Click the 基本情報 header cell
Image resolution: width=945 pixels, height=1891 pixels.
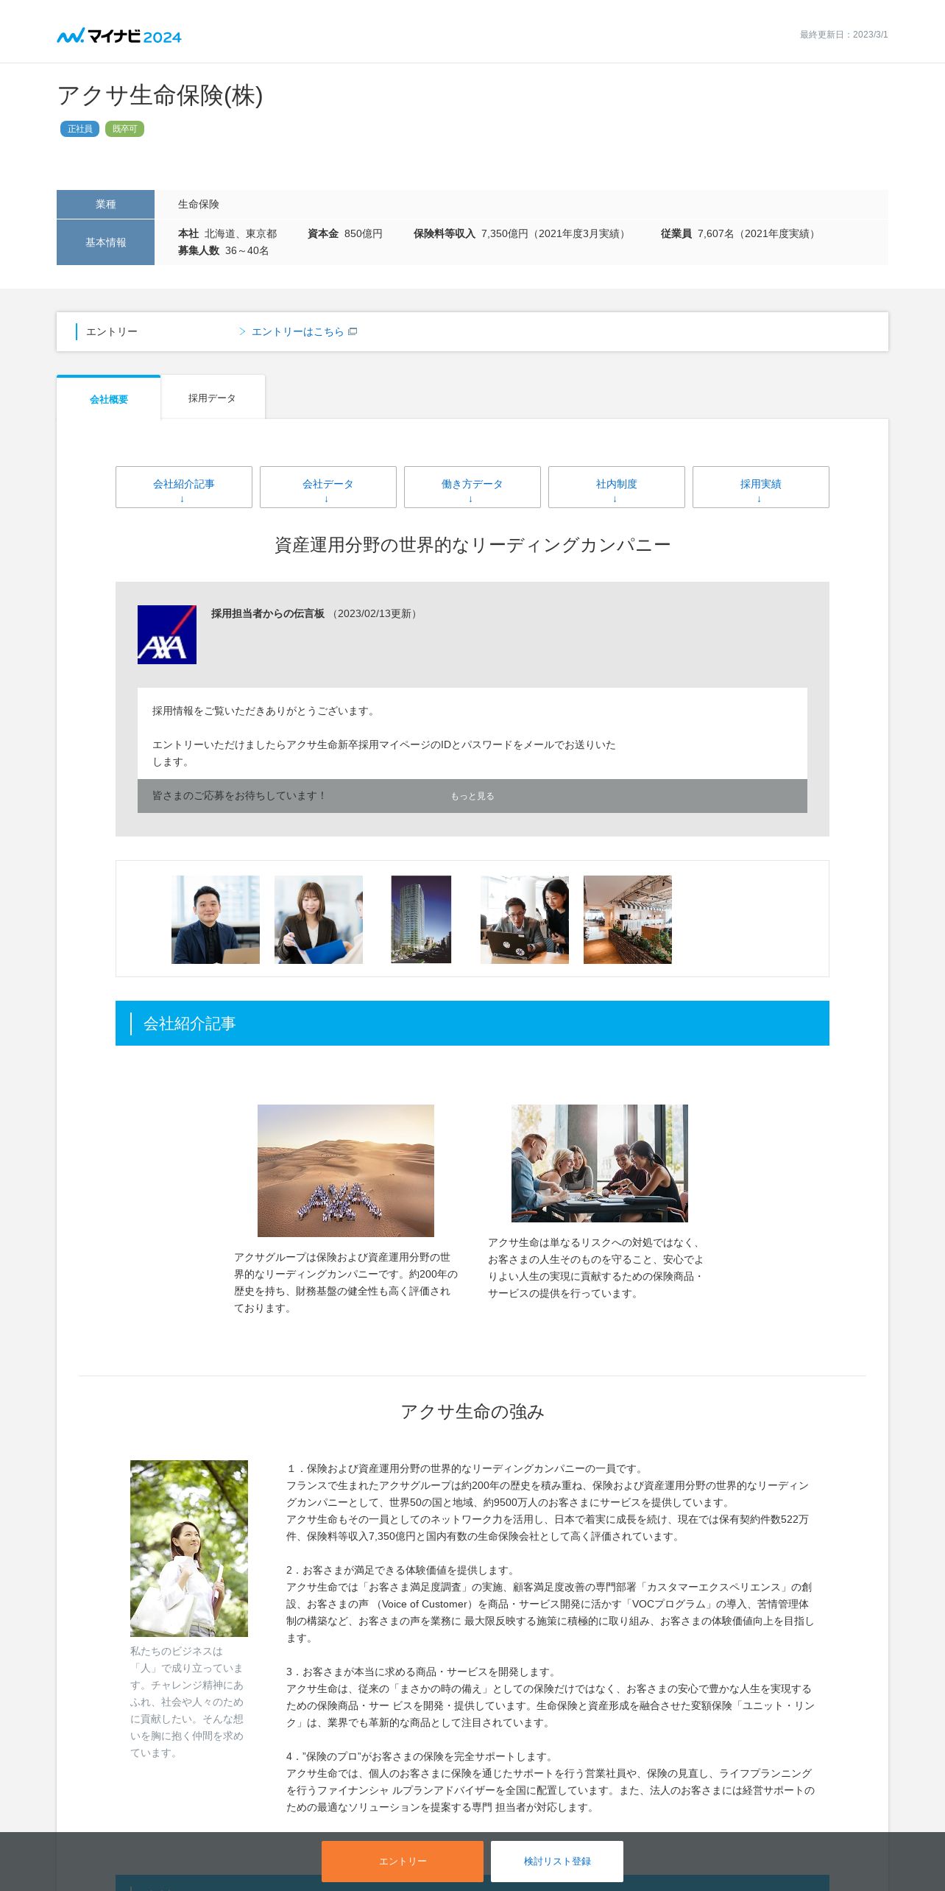point(105,242)
